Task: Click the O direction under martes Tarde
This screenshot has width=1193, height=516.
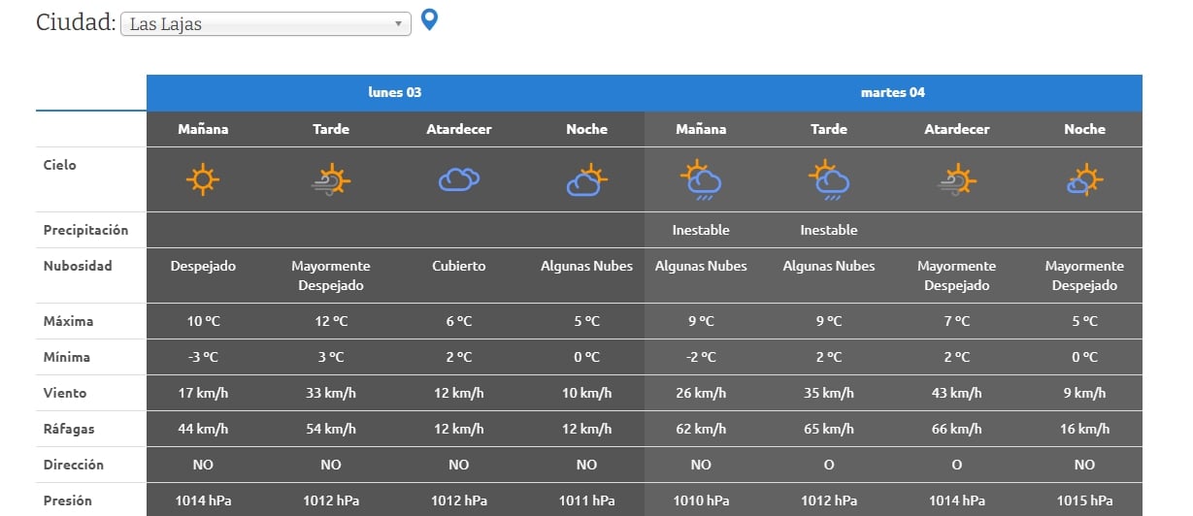Action: click(829, 465)
